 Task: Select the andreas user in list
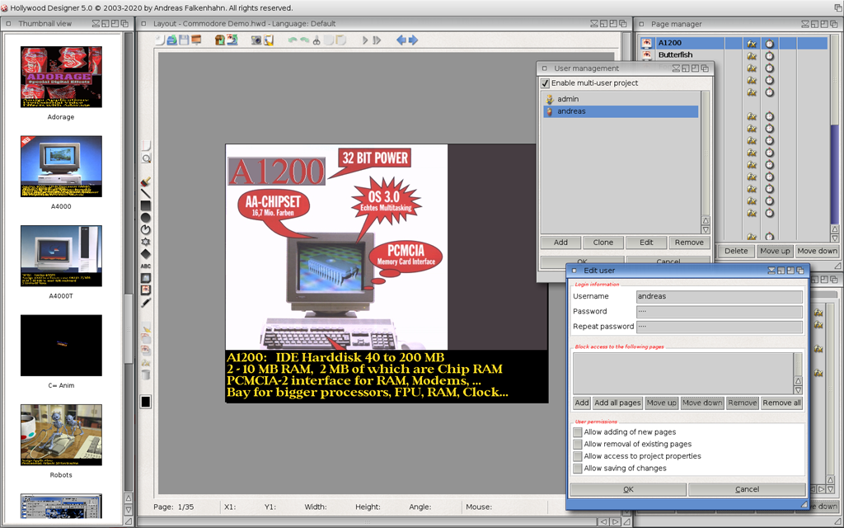pyautogui.click(x=621, y=111)
